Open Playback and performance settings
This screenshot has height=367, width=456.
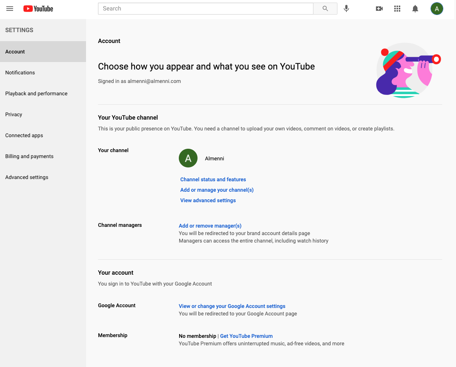pyautogui.click(x=43, y=93)
